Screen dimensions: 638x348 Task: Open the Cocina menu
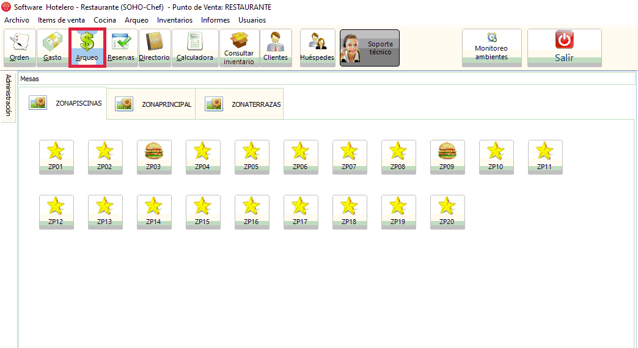105,20
